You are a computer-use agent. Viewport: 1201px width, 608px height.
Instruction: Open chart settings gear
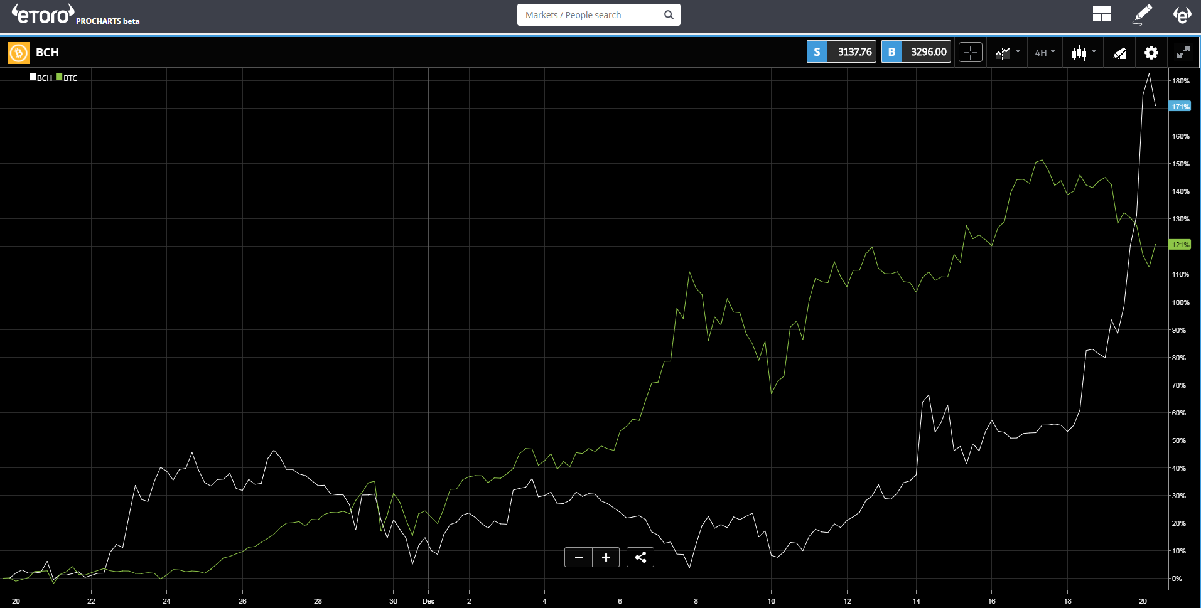[1151, 53]
